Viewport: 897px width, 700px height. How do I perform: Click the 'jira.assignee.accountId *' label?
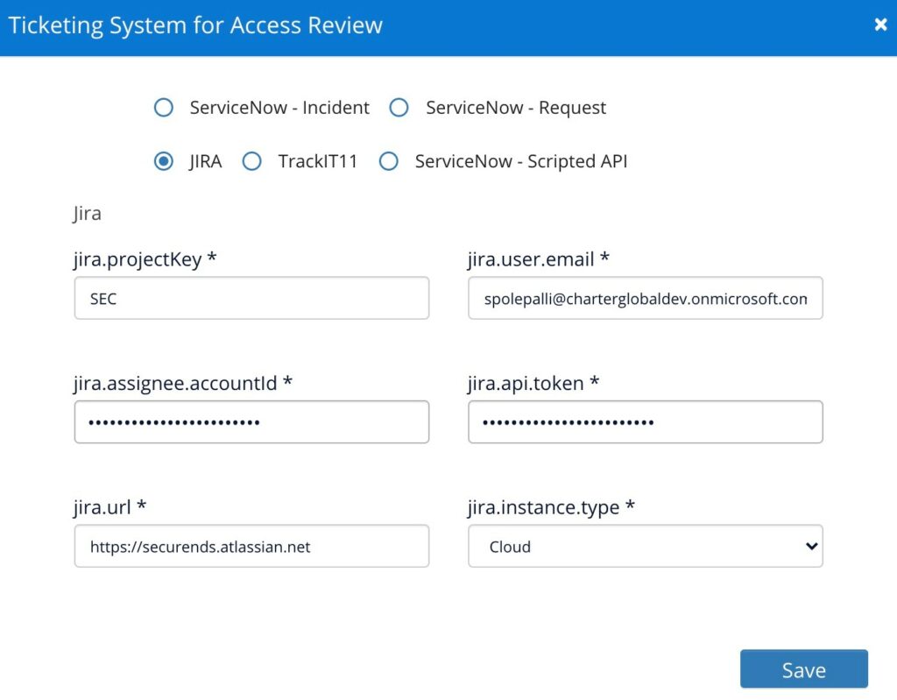click(x=183, y=383)
